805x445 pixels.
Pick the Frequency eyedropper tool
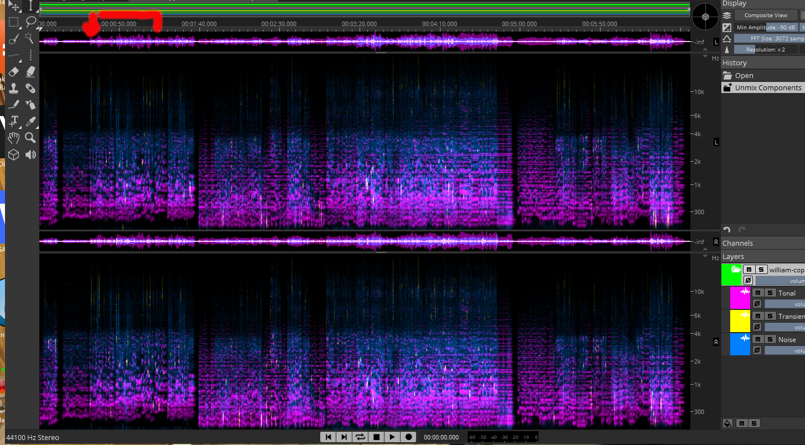[30, 121]
